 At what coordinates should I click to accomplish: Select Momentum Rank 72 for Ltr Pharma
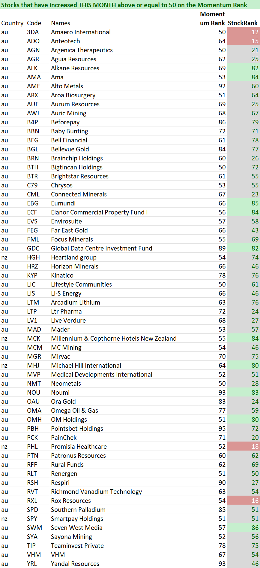pos(213,311)
